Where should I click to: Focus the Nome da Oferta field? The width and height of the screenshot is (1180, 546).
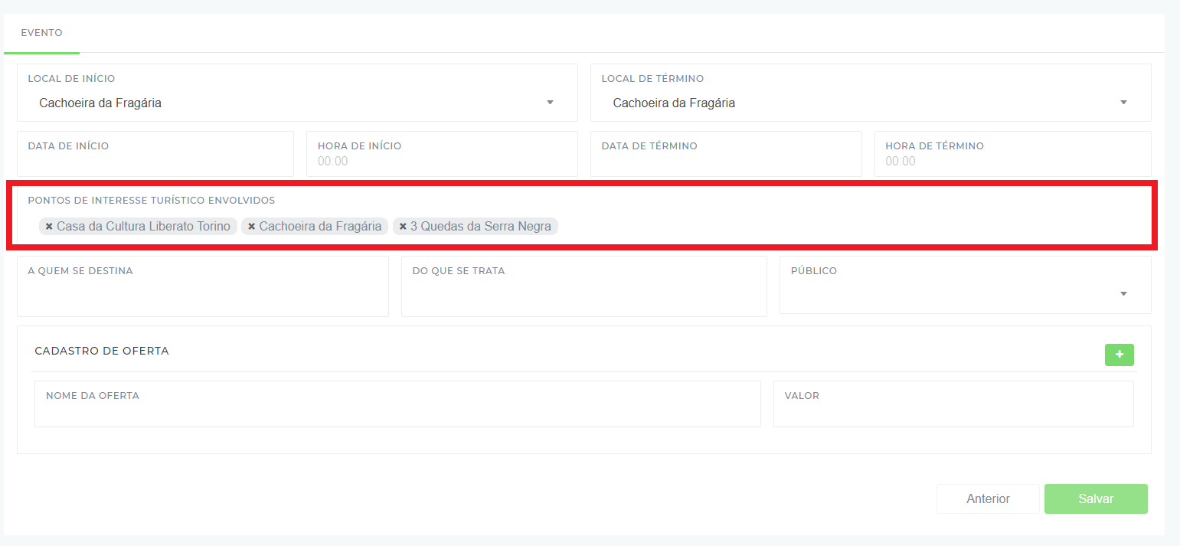(x=397, y=404)
